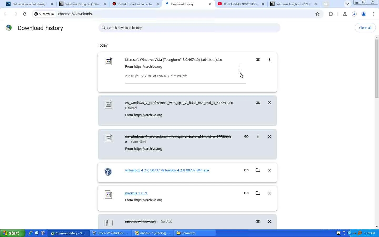Go forward to the next page
Viewport: 379px width, 237px height.
click(x=15, y=14)
